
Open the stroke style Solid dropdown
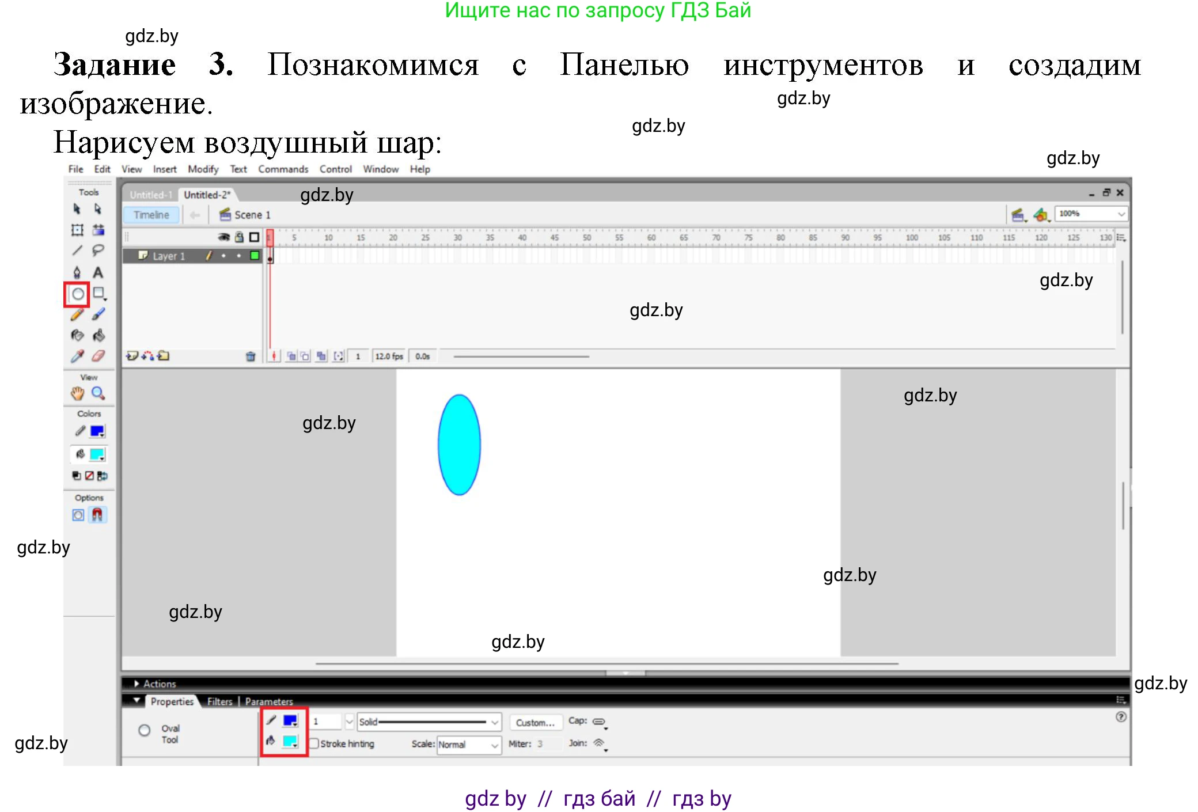(494, 721)
